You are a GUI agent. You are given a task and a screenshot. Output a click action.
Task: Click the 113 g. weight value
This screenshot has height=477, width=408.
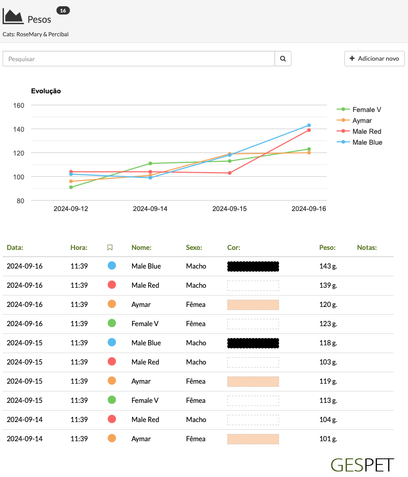(328, 400)
